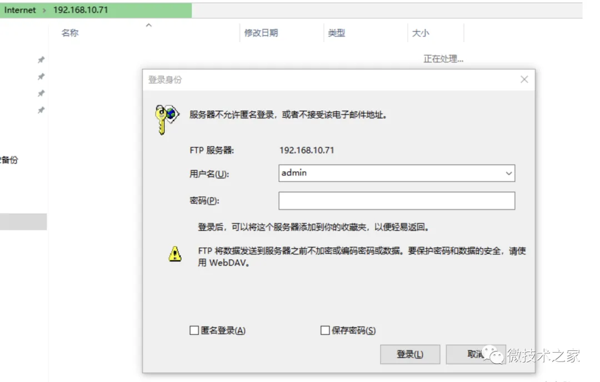
Task: Tick the 保存密码(S) checkbox
Action: pyautogui.click(x=325, y=330)
